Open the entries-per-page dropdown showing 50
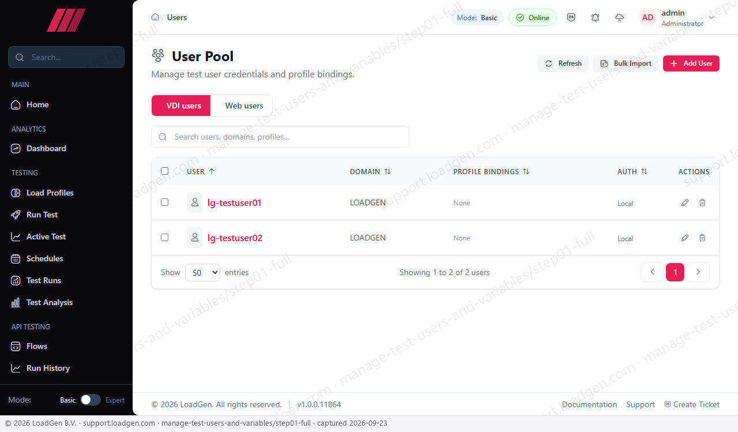The image size is (738, 432). pos(202,273)
